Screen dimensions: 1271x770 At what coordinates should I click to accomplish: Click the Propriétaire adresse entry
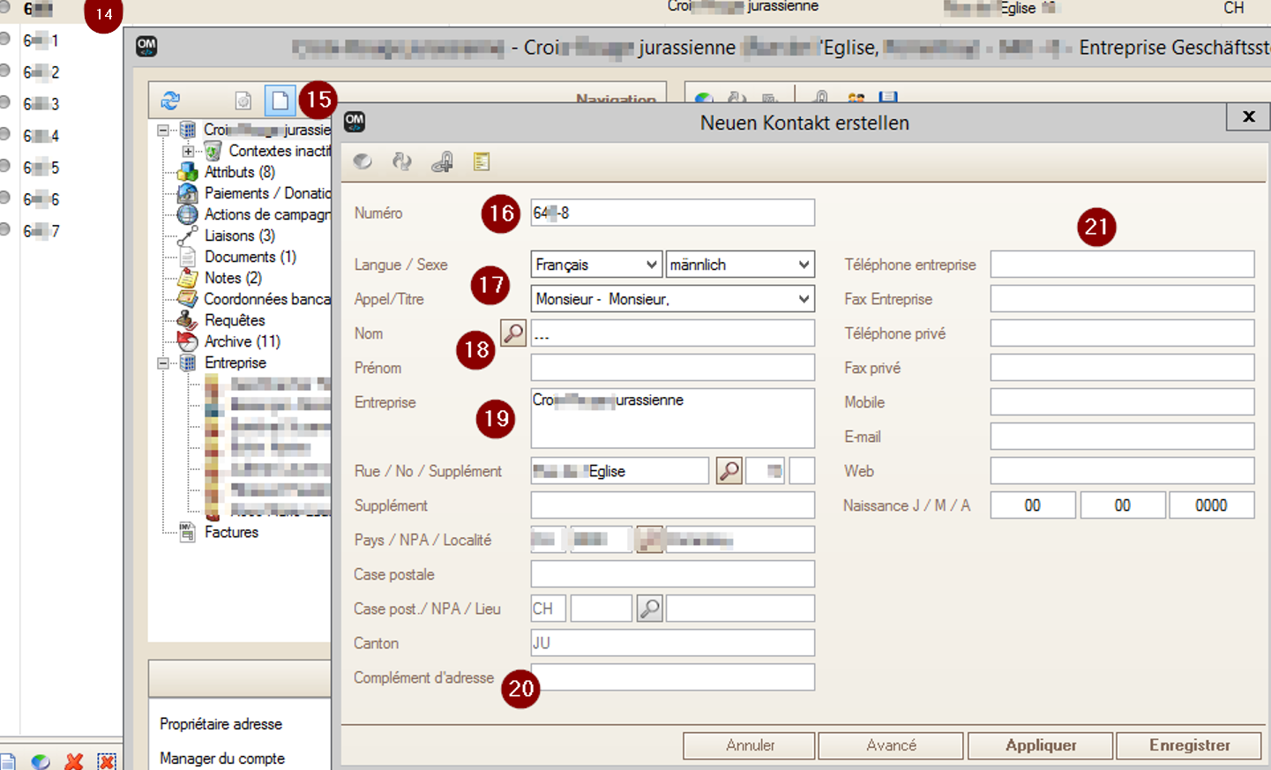tap(221, 724)
